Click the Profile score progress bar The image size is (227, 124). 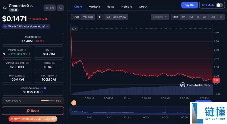tap(48, 100)
